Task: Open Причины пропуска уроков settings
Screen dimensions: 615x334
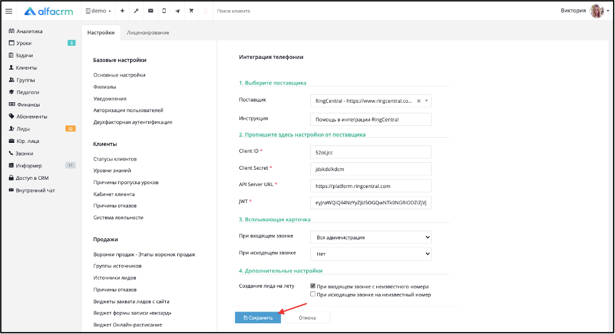Action: [x=126, y=182]
